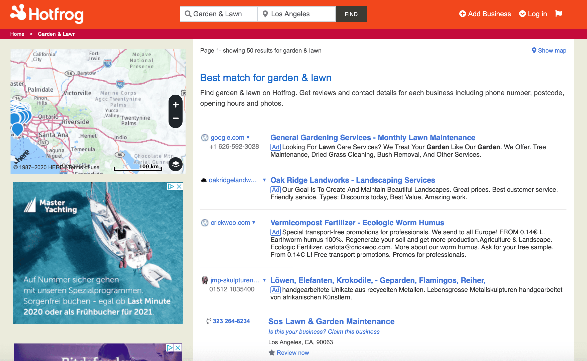Click the Hotfrog logo
The image size is (587, 361).
click(47, 14)
